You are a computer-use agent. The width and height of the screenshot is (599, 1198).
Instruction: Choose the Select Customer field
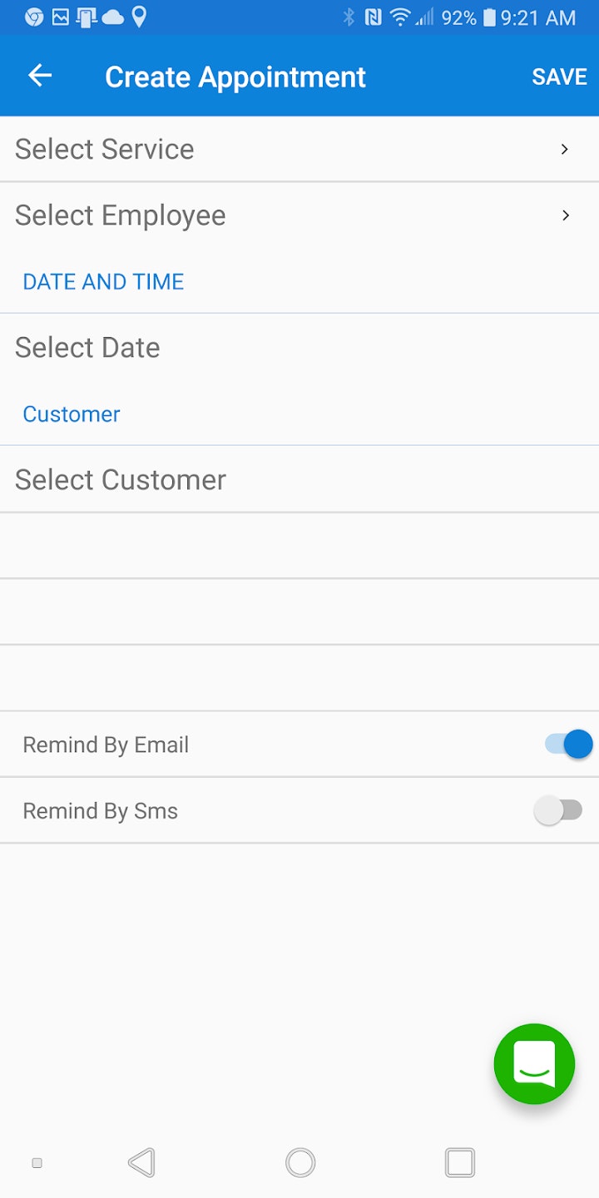coord(121,479)
